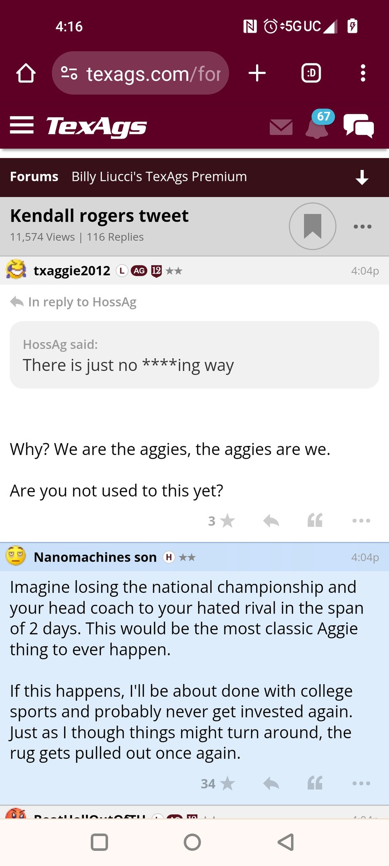Tap the browser home icon
This screenshot has height=866, width=389.
26,74
